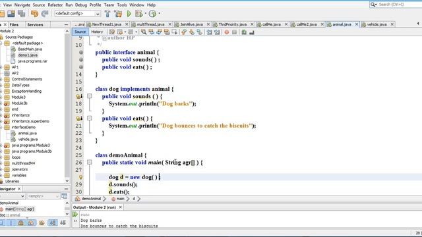The height and width of the screenshot is (237, 422).
Task: Collapse the main method fold
Action: point(90,163)
